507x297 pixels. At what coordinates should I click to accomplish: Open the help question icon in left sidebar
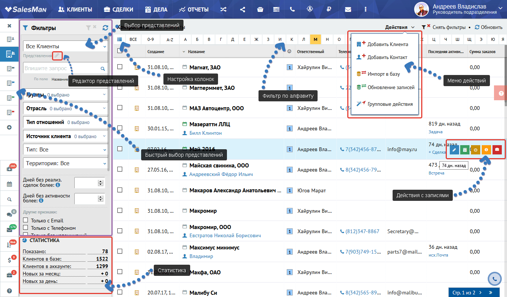click(x=9, y=291)
